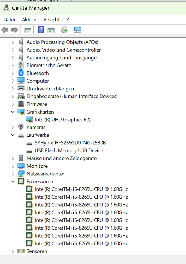This screenshot has height=264, width=186.
Task: Select Mäuse und andere Zeigegeräte label
Action: [62, 158]
